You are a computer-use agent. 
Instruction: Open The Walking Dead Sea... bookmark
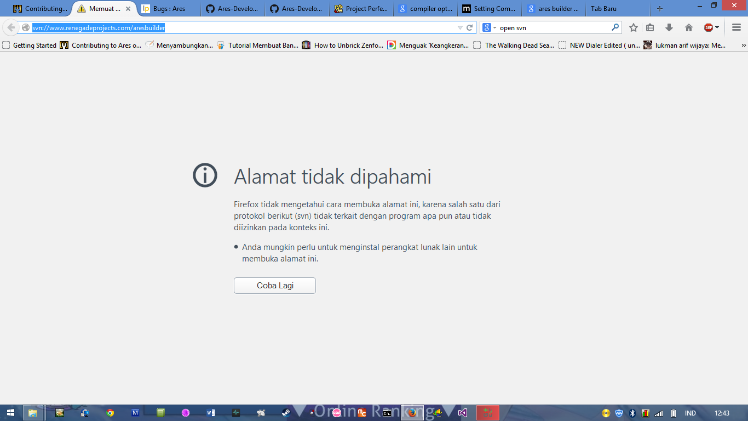514,45
